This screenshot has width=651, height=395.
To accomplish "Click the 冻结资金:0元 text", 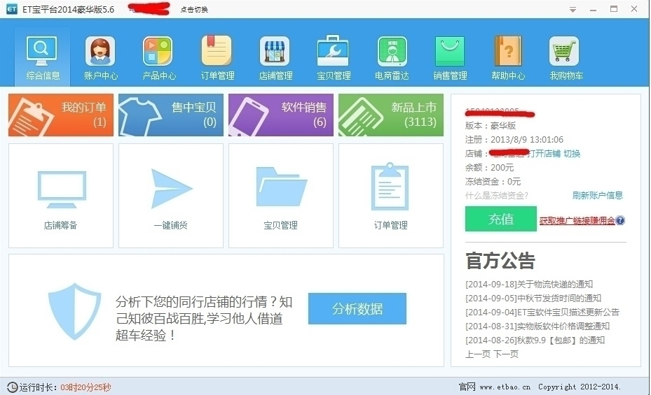I will tap(493, 181).
